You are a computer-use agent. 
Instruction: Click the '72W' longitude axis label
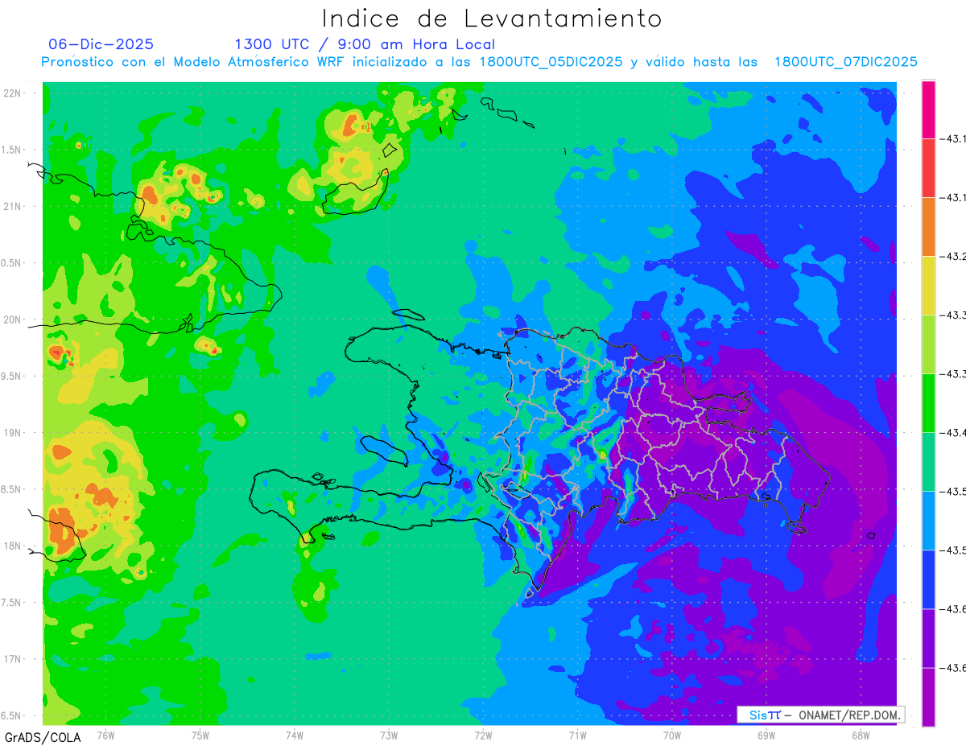point(483,735)
